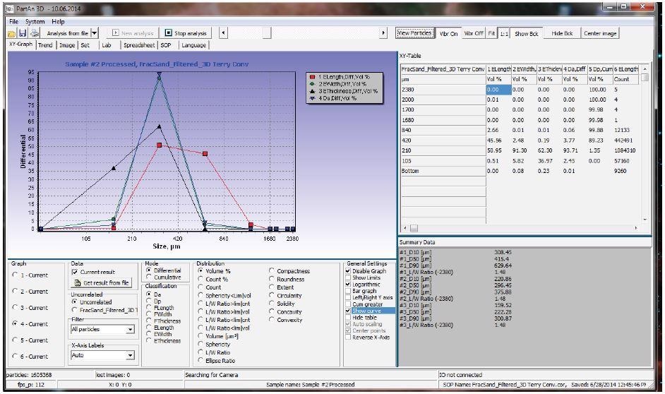Click the XY-Table scroll down arrow

[x=645, y=220]
